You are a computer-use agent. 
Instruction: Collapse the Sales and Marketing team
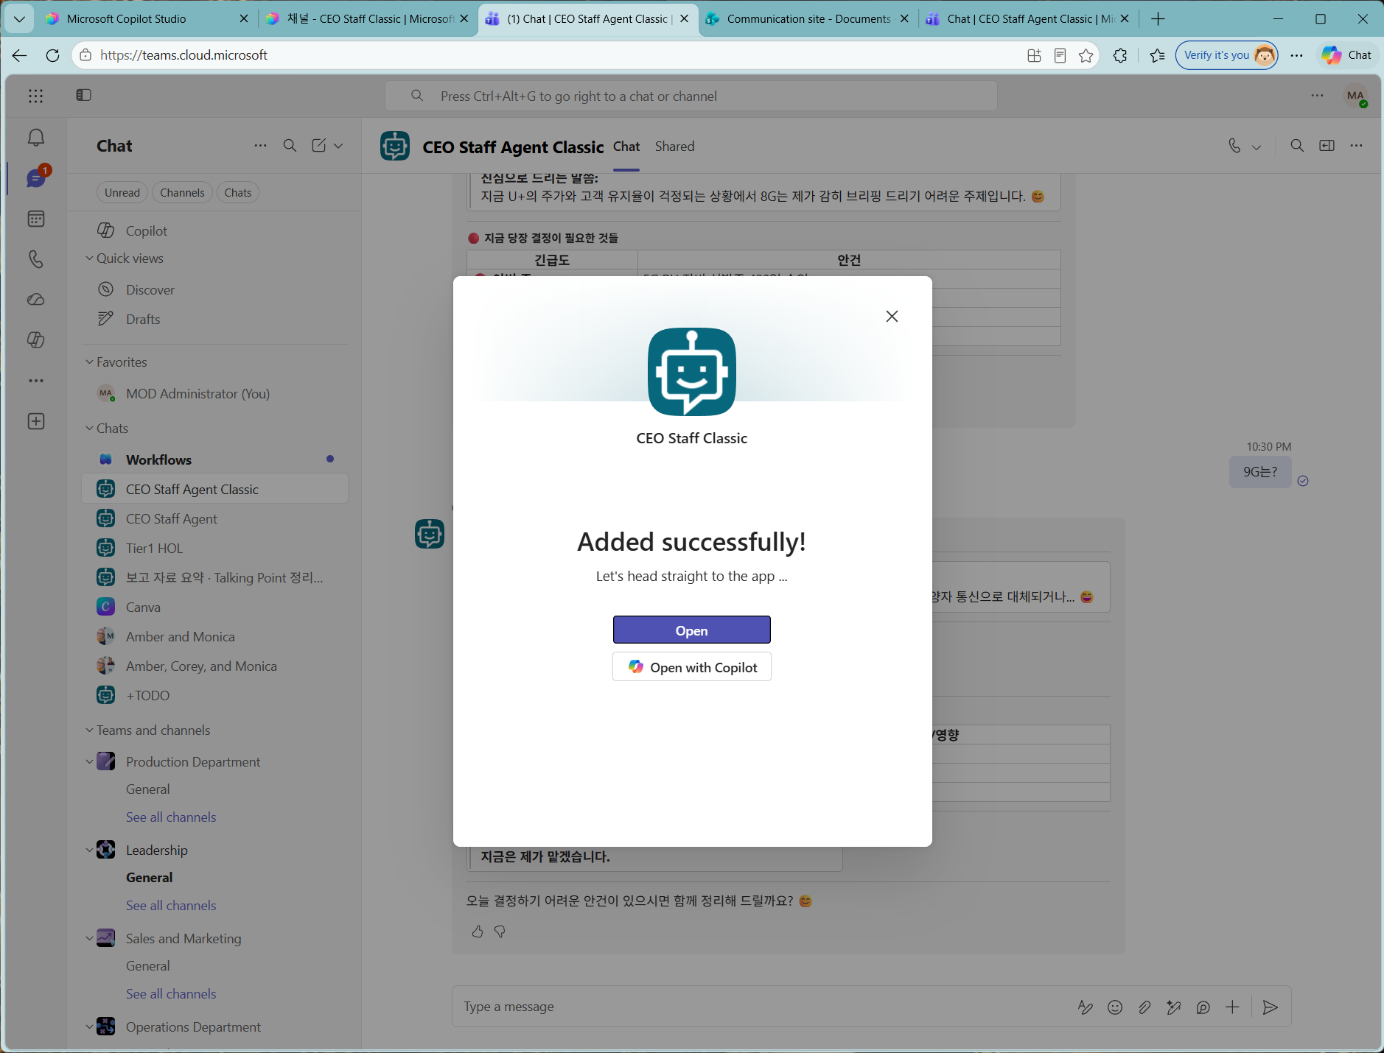tap(89, 939)
